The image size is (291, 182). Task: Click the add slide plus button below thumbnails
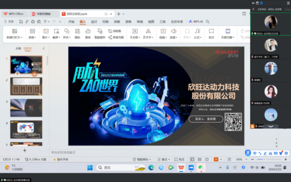[x=25, y=150]
